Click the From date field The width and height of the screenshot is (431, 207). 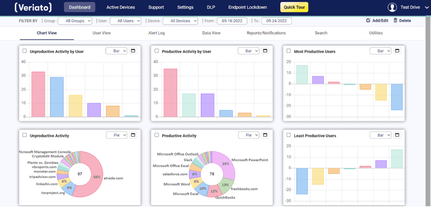231,21
